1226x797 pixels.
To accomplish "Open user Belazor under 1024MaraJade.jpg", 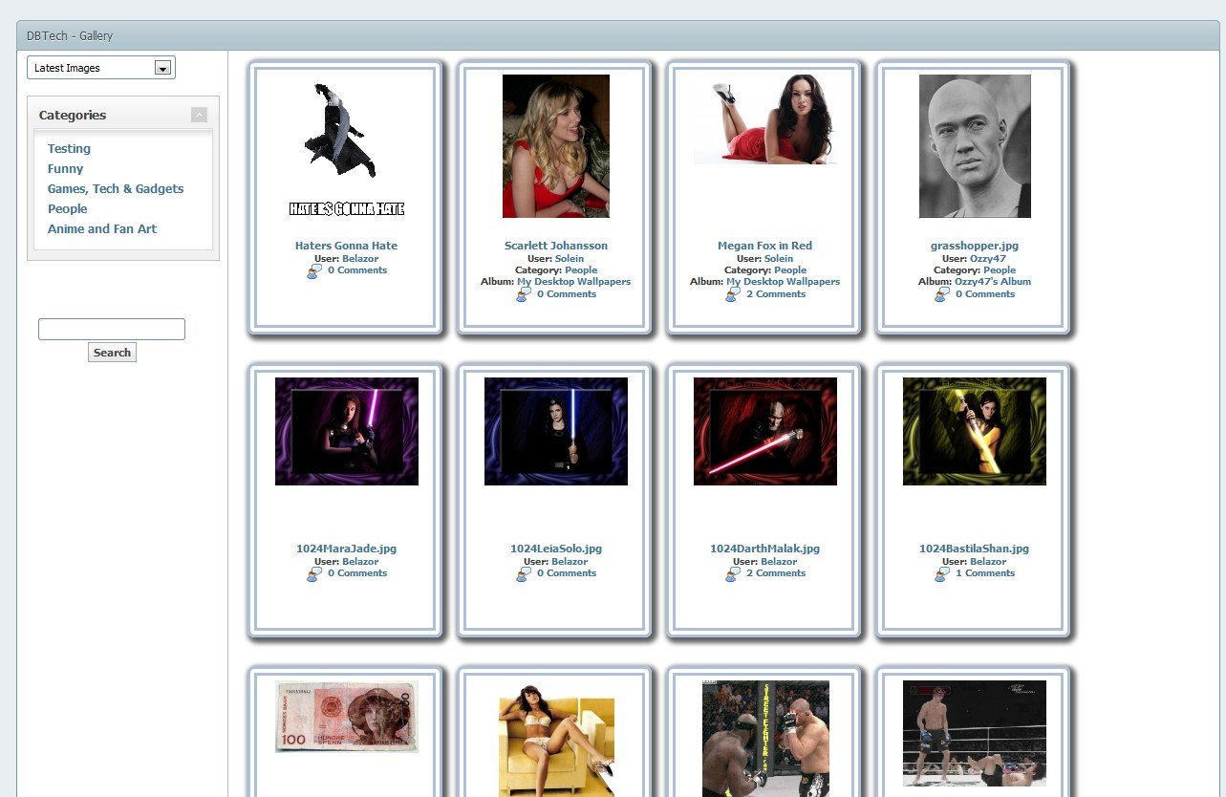I will (x=360, y=562).
